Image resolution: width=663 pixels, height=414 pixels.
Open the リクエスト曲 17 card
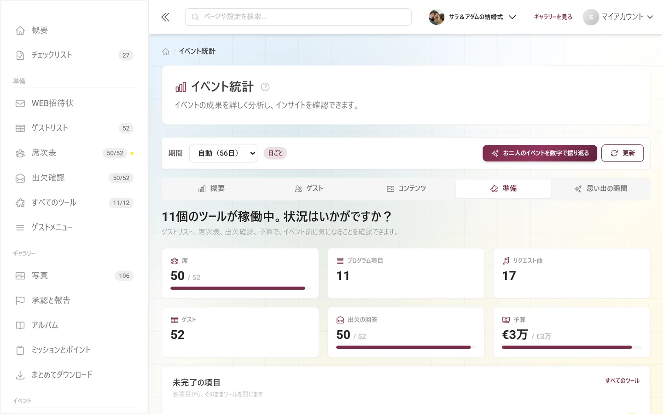572,273
